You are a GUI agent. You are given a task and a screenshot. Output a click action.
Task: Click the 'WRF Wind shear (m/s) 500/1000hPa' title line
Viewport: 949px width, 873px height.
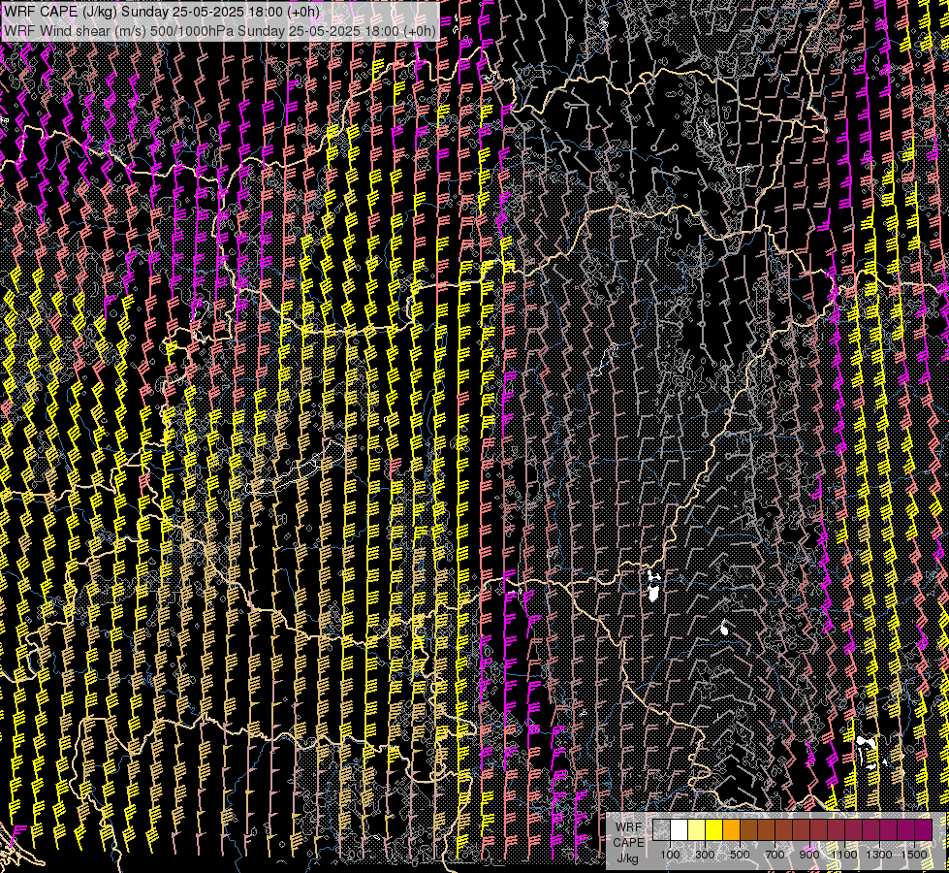tap(219, 30)
